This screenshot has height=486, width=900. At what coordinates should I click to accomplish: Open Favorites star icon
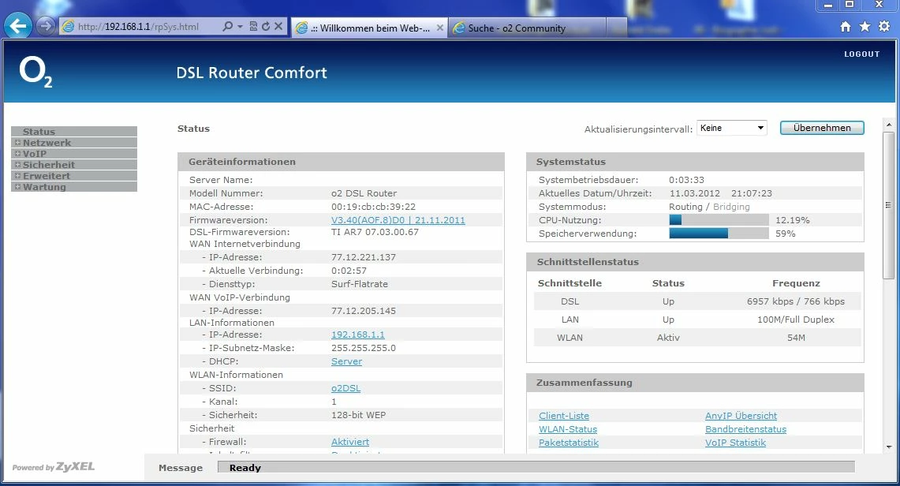coord(865,26)
